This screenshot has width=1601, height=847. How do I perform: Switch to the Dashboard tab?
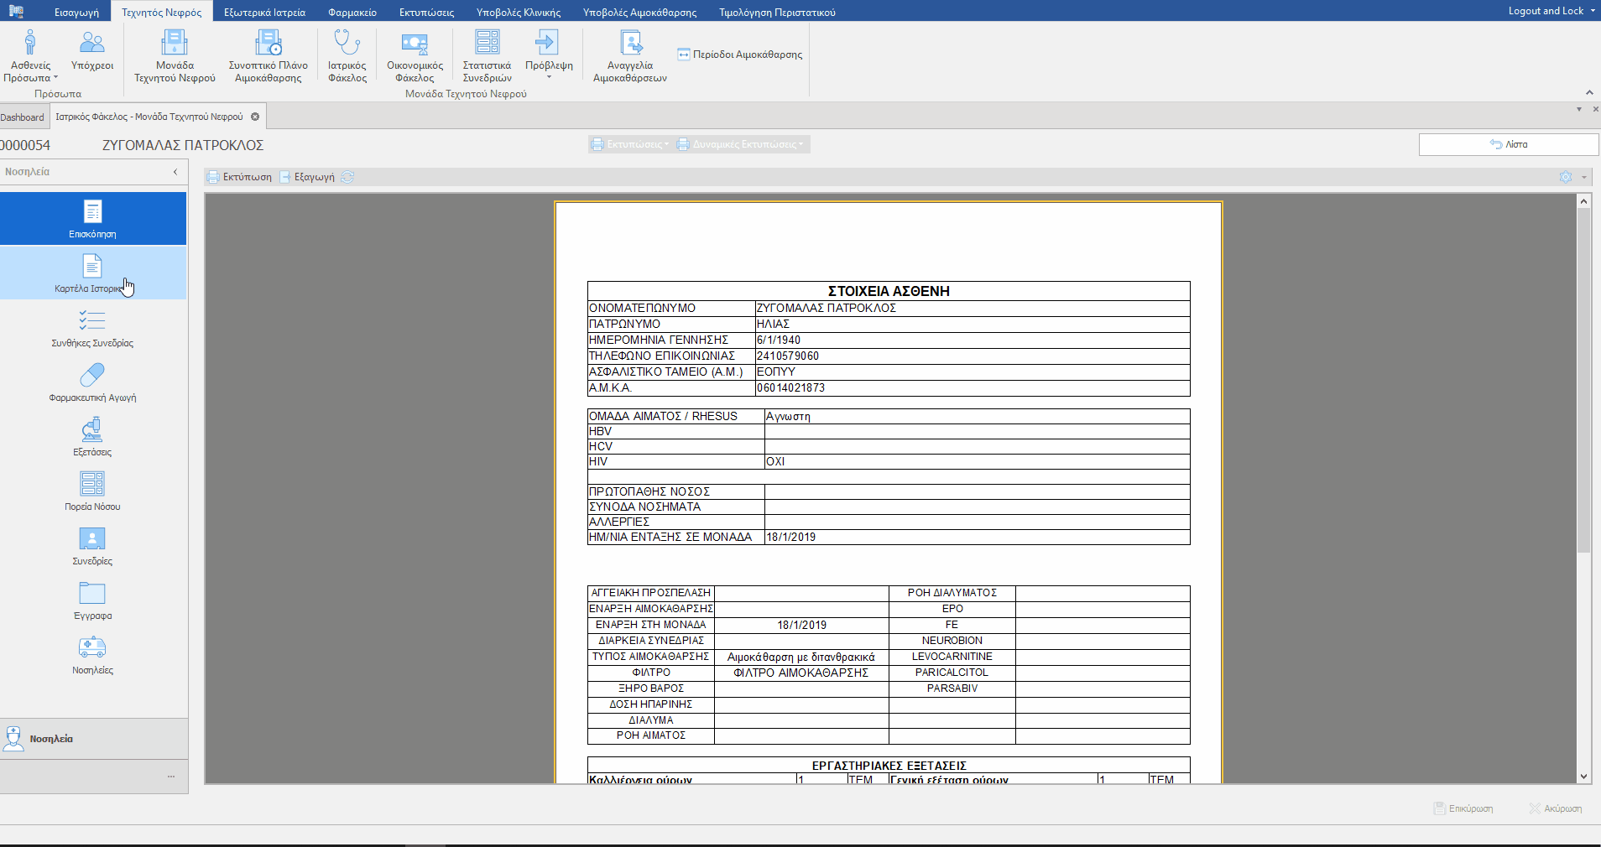(x=23, y=117)
